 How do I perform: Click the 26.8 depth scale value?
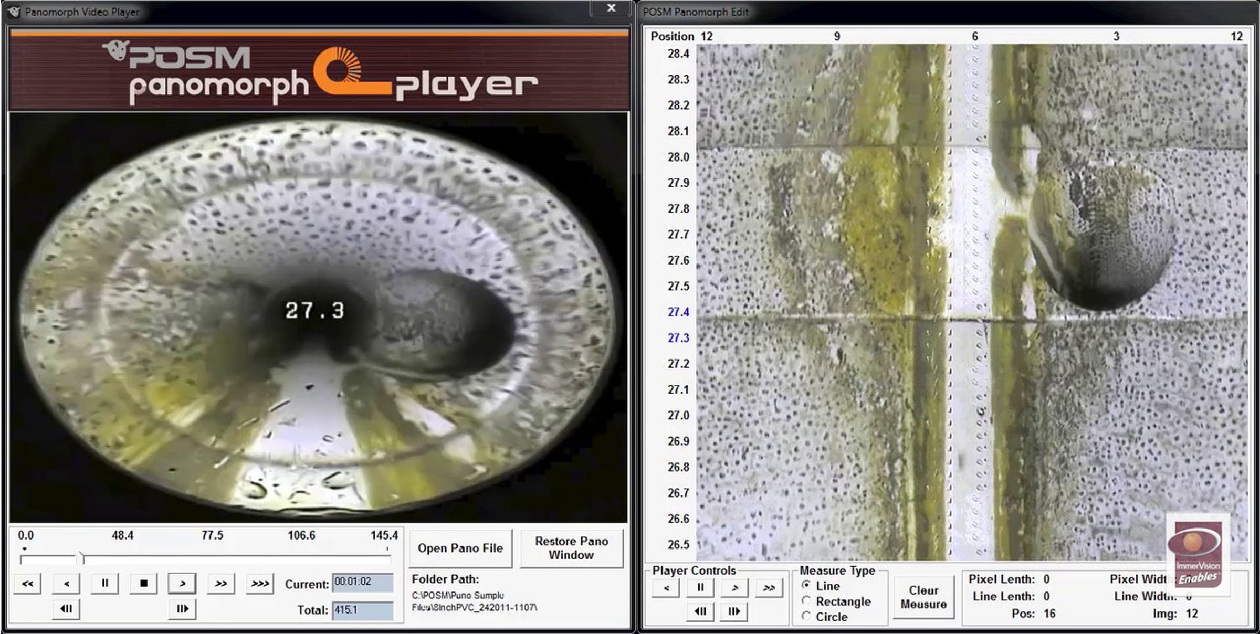(678, 467)
